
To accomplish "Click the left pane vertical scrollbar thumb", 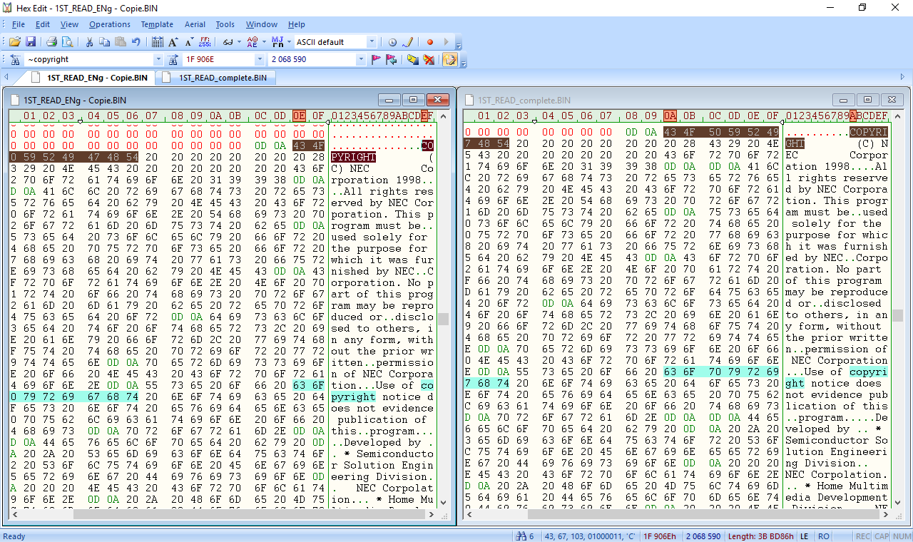I will [444, 319].
